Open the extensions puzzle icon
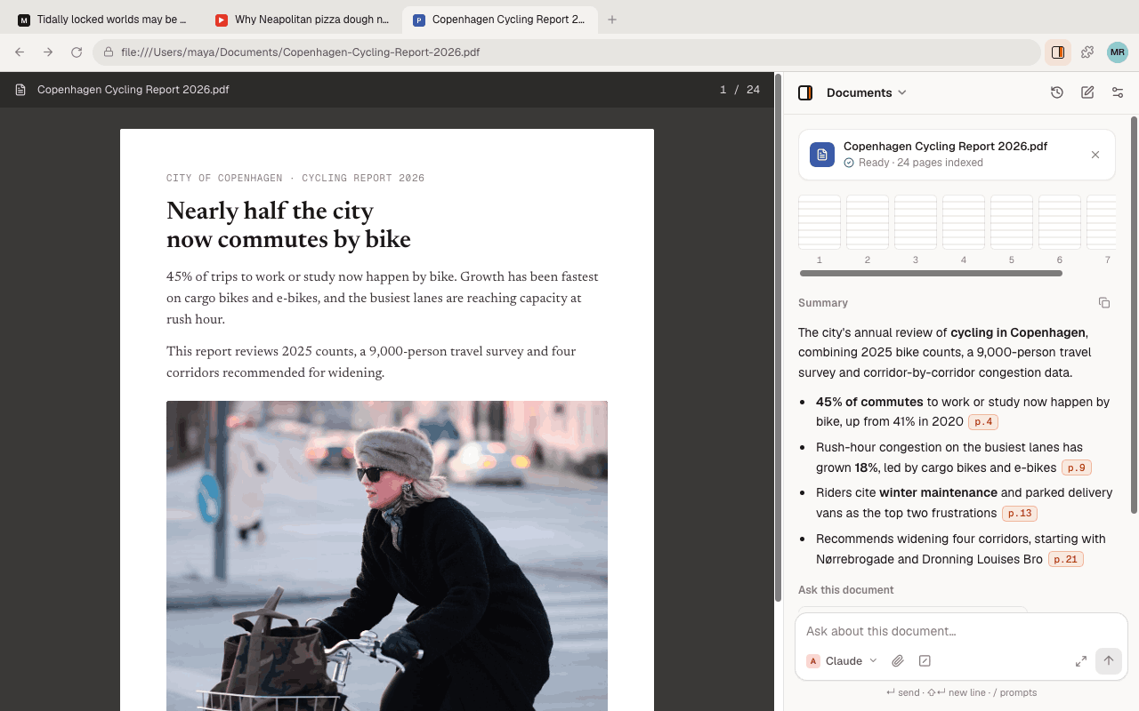1139x711 pixels. [x=1087, y=52]
